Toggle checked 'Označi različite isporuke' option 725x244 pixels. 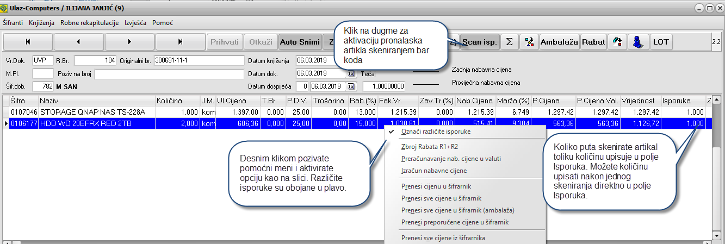point(435,132)
